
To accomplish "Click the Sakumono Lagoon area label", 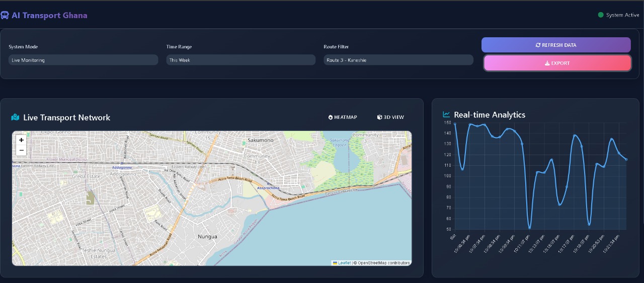I will point(340,142).
